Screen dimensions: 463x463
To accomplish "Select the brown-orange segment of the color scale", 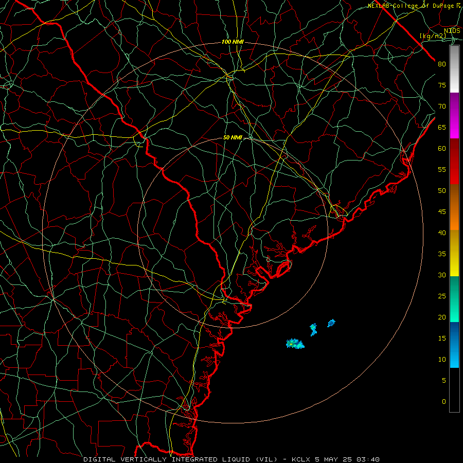I will click(x=454, y=207).
